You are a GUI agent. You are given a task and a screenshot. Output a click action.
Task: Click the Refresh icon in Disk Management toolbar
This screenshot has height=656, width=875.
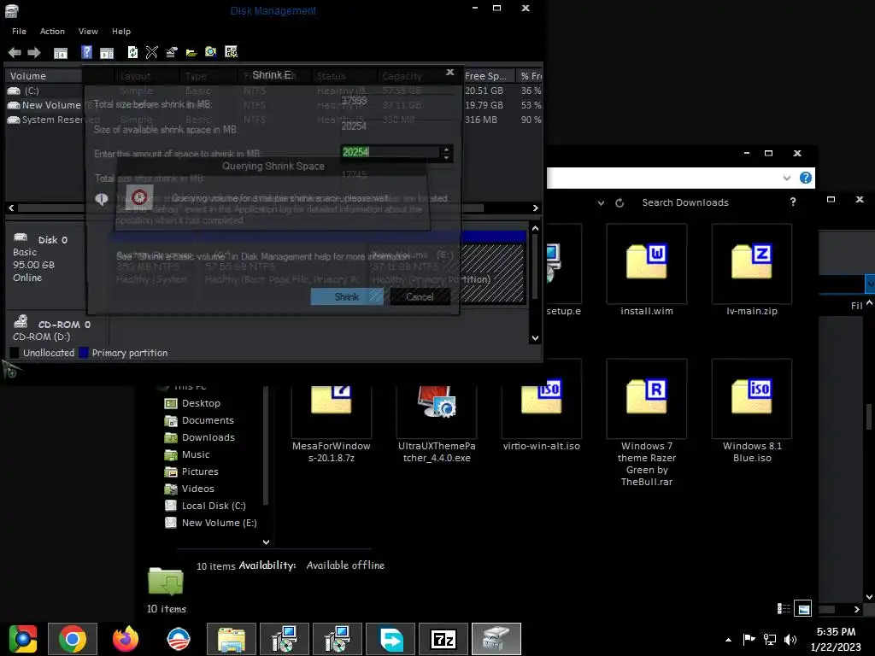132,52
